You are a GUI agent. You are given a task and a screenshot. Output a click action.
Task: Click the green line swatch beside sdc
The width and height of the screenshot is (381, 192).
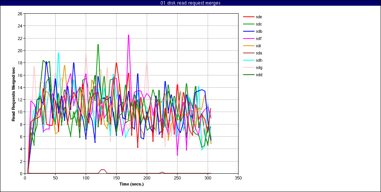pyautogui.click(x=248, y=24)
